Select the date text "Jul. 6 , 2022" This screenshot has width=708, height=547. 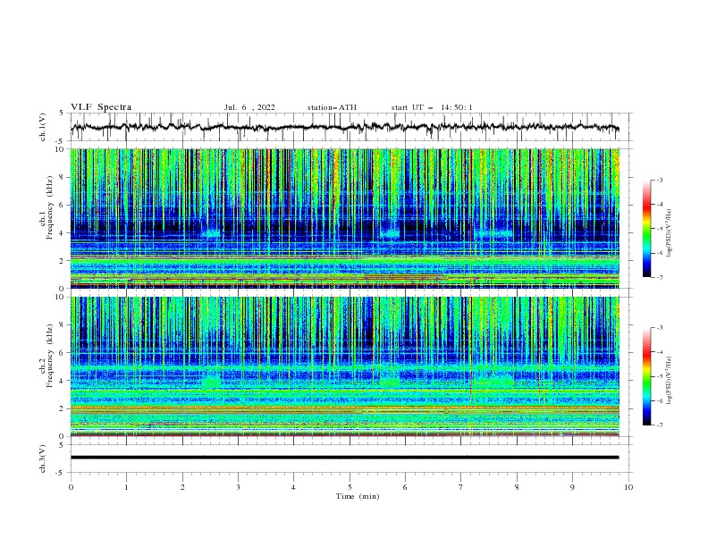click(x=249, y=107)
